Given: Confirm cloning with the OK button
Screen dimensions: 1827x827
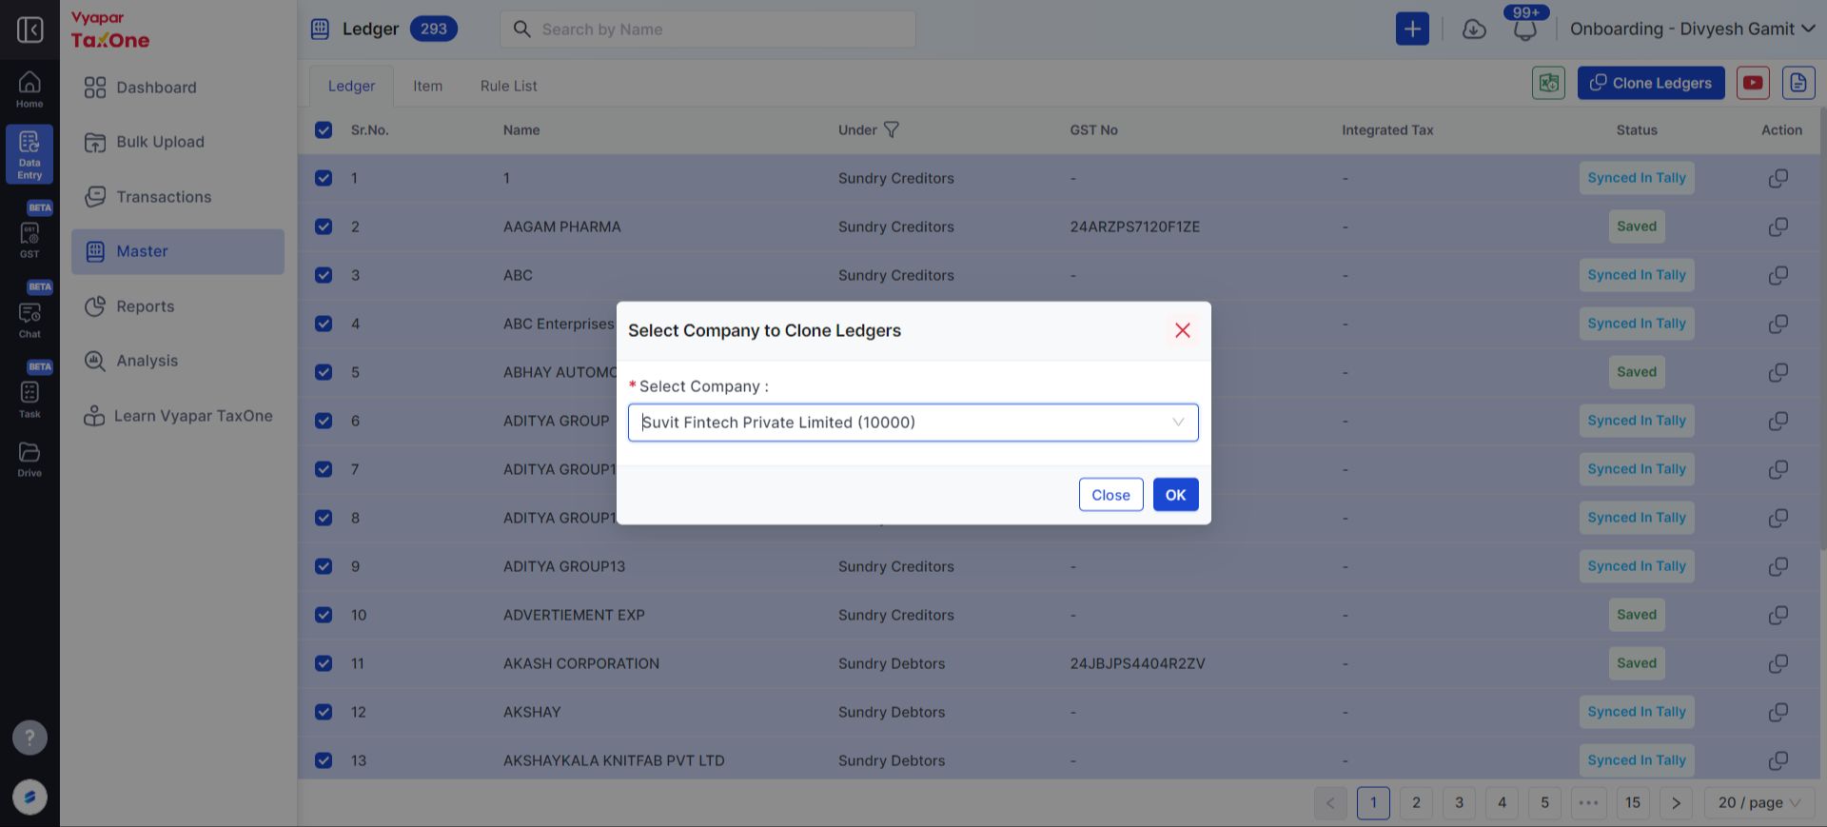Looking at the screenshot, I should (1175, 495).
